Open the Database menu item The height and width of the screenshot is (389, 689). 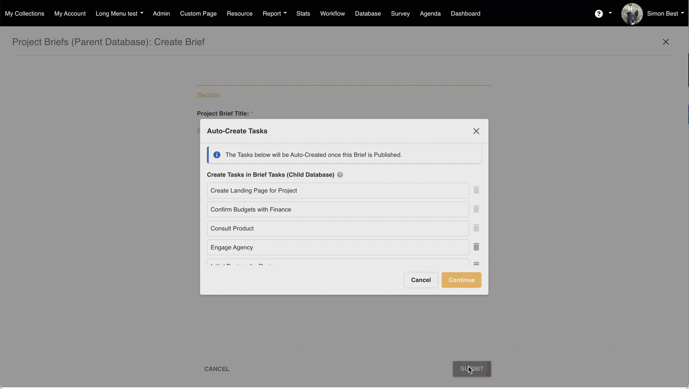coord(368,13)
